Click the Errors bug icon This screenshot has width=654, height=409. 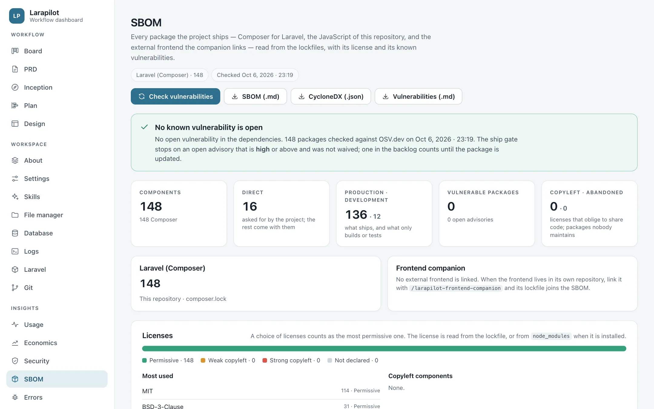15,397
